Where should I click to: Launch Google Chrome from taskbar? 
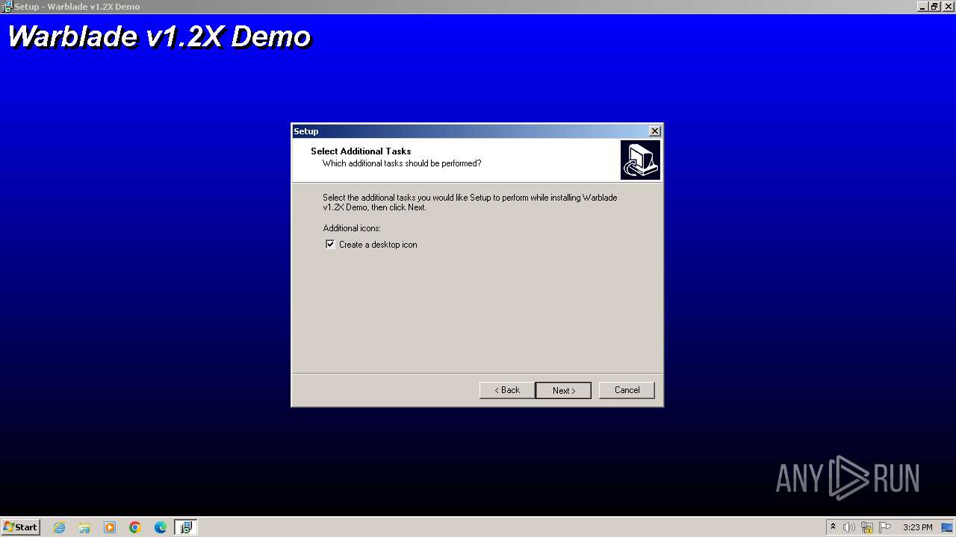coord(135,527)
